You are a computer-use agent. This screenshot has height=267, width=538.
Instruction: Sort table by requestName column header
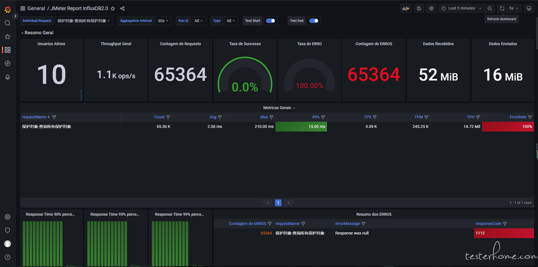(34, 117)
